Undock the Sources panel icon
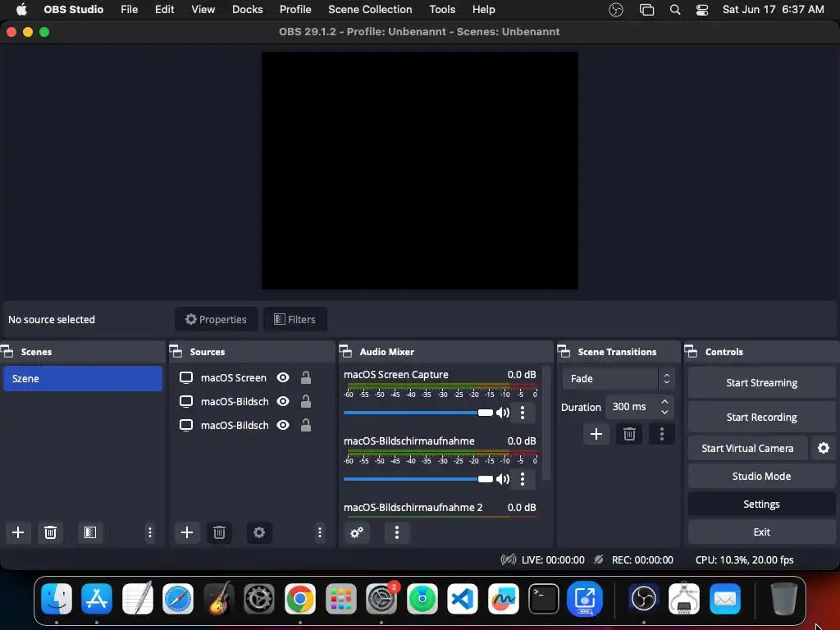 pyautogui.click(x=176, y=352)
